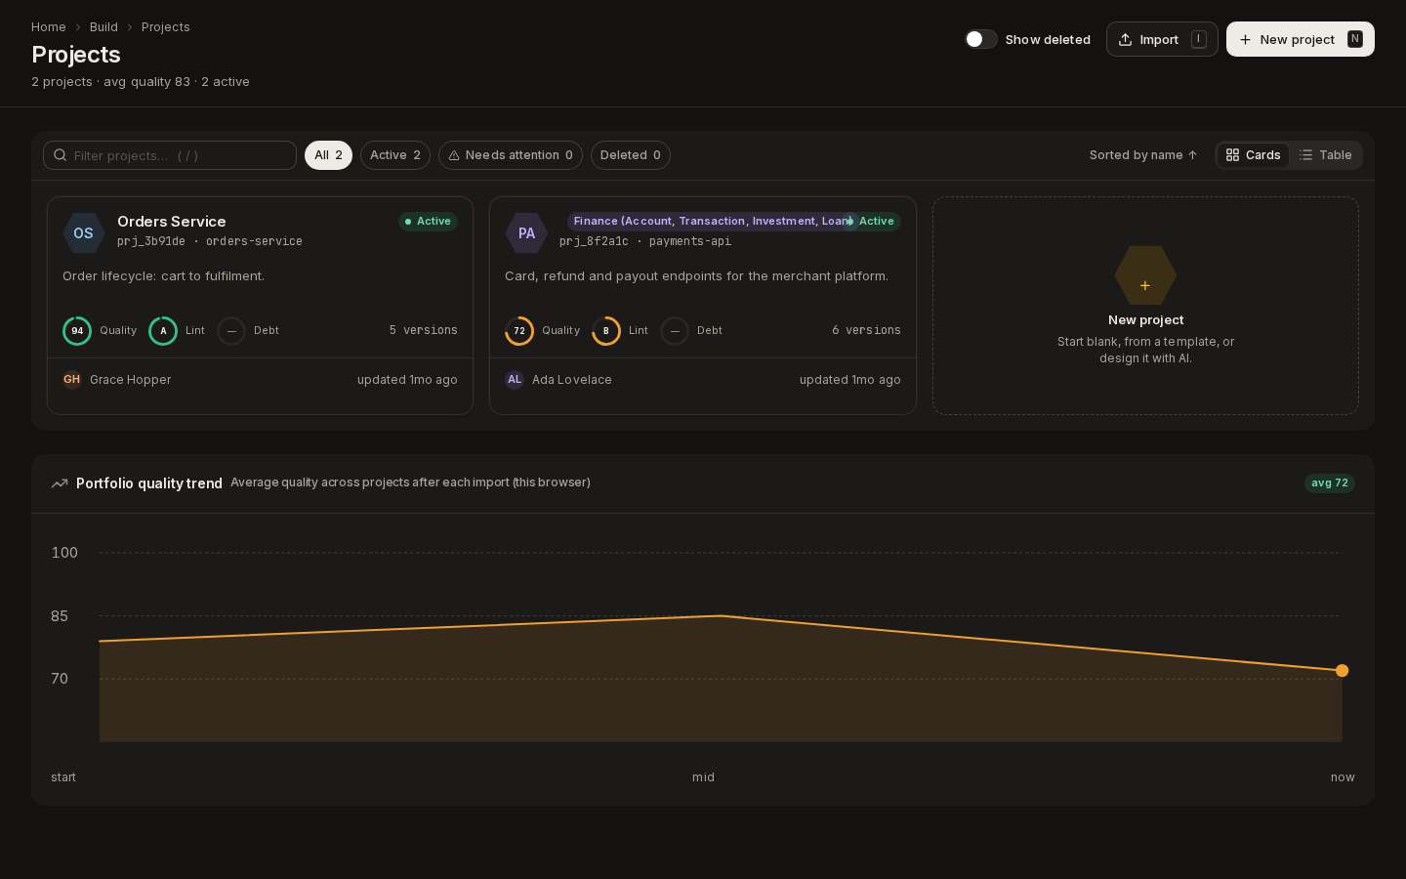Click the quality ring showing 72
The image size is (1406, 879).
click(x=519, y=331)
